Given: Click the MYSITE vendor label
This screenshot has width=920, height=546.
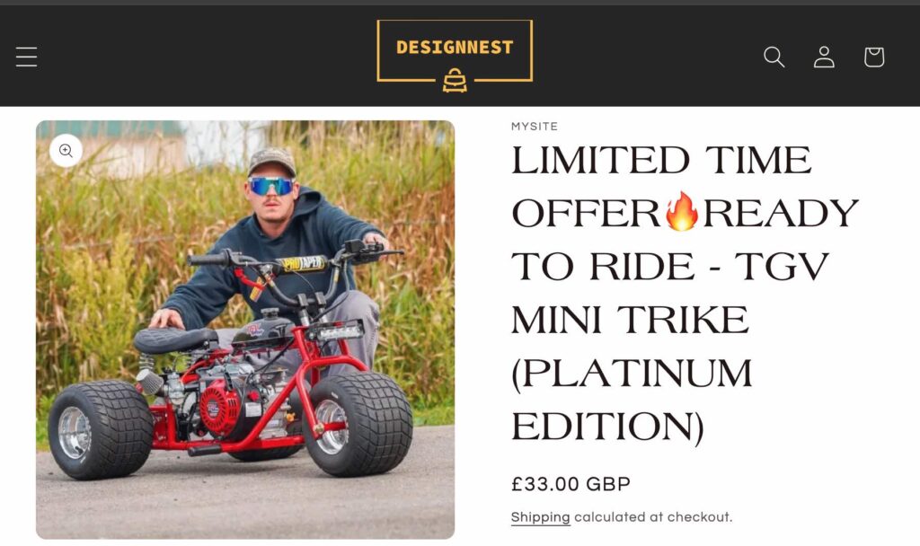Looking at the screenshot, I should coord(535,126).
